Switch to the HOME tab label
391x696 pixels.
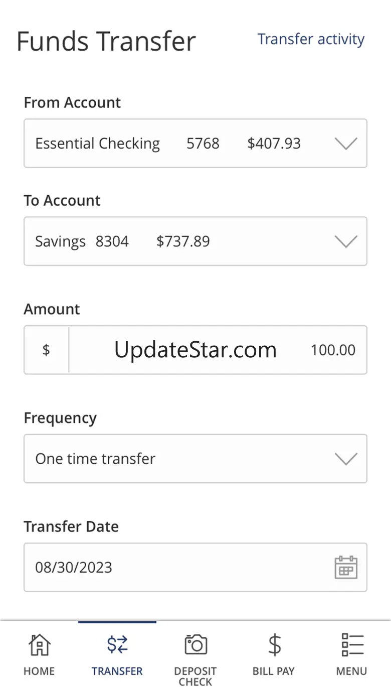click(x=39, y=671)
